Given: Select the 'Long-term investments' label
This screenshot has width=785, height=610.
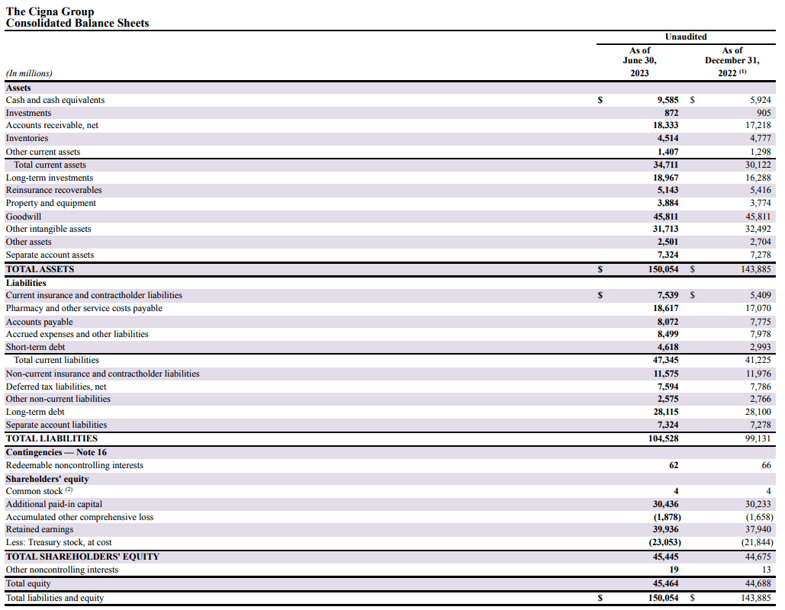Looking at the screenshot, I should coord(50,178).
